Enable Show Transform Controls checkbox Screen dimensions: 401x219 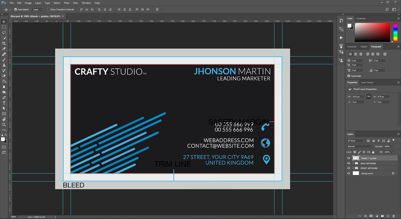point(48,9)
